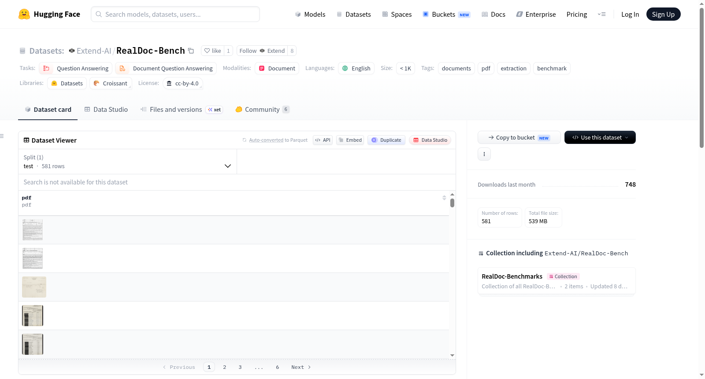705x379 pixels.
Task: Open Data Studio from viewer header
Action: coord(430,140)
